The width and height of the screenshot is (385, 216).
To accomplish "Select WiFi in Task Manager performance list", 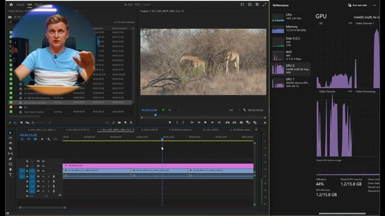I will 291,55.
